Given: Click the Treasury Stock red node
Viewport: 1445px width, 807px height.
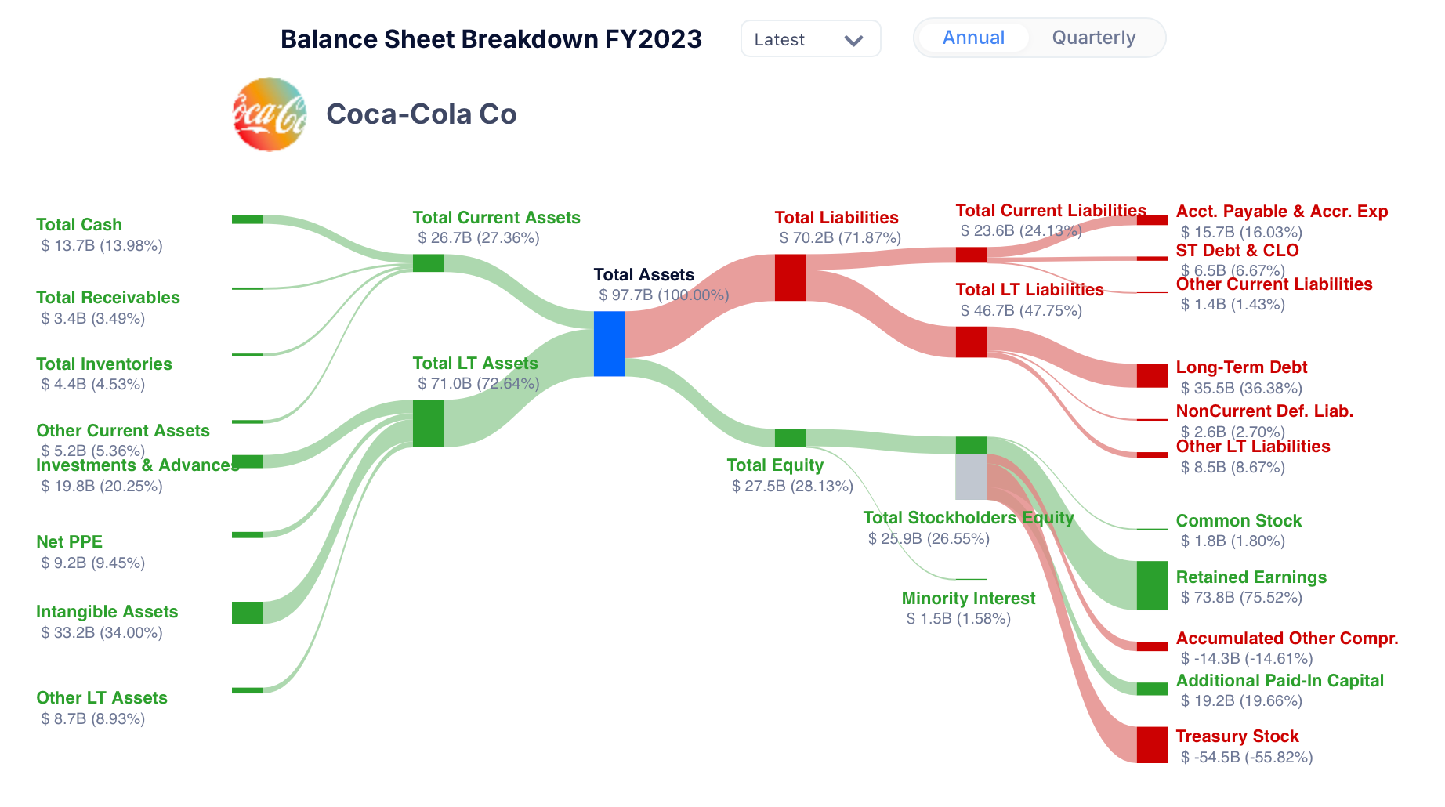Looking at the screenshot, I should (x=1152, y=745).
